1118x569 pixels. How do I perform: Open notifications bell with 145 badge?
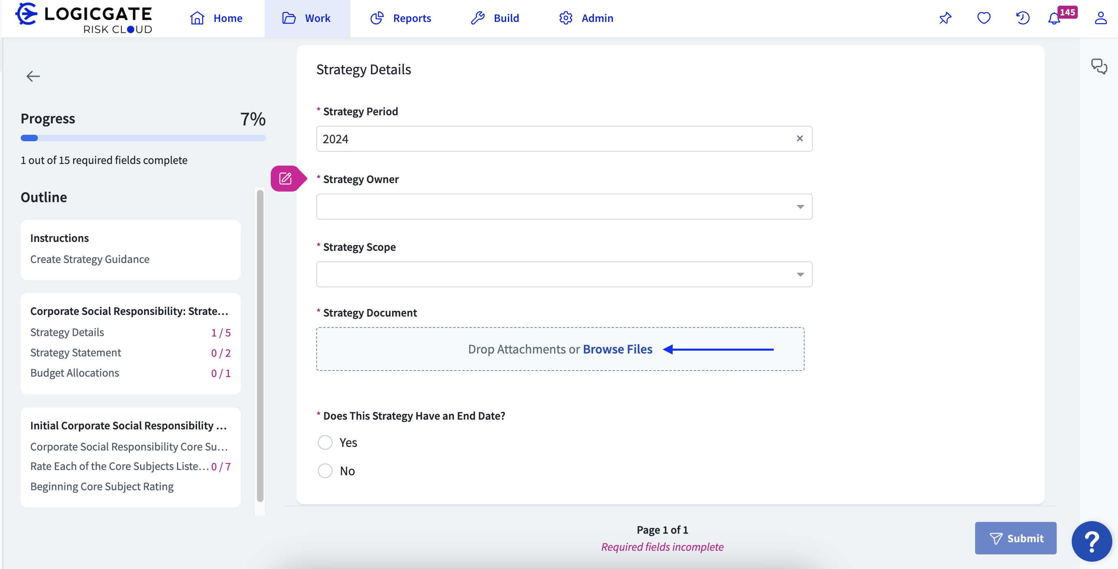(x=1054, y=18)
